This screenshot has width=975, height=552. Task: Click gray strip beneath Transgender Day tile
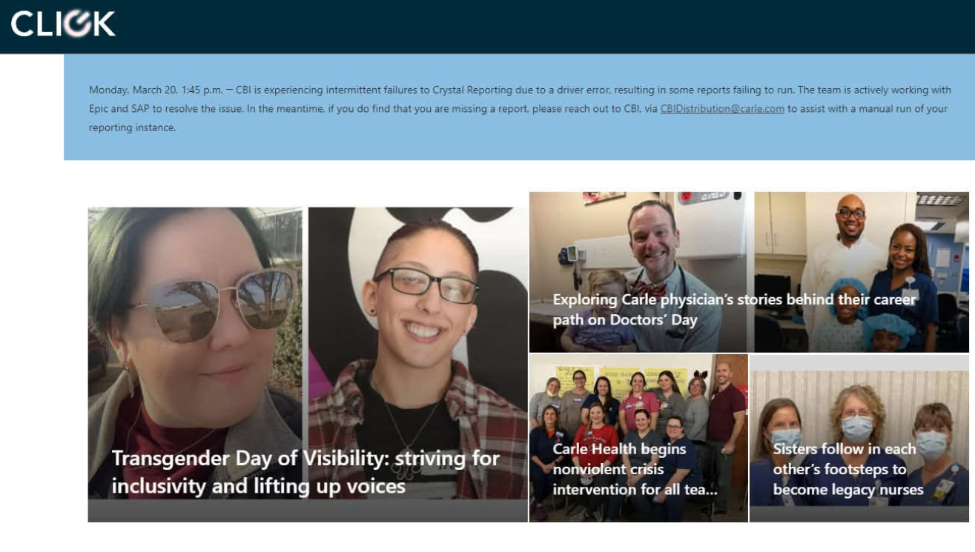click(308, 511)
